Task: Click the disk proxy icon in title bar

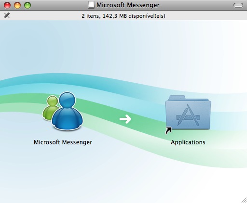Action: click(91, 5)
